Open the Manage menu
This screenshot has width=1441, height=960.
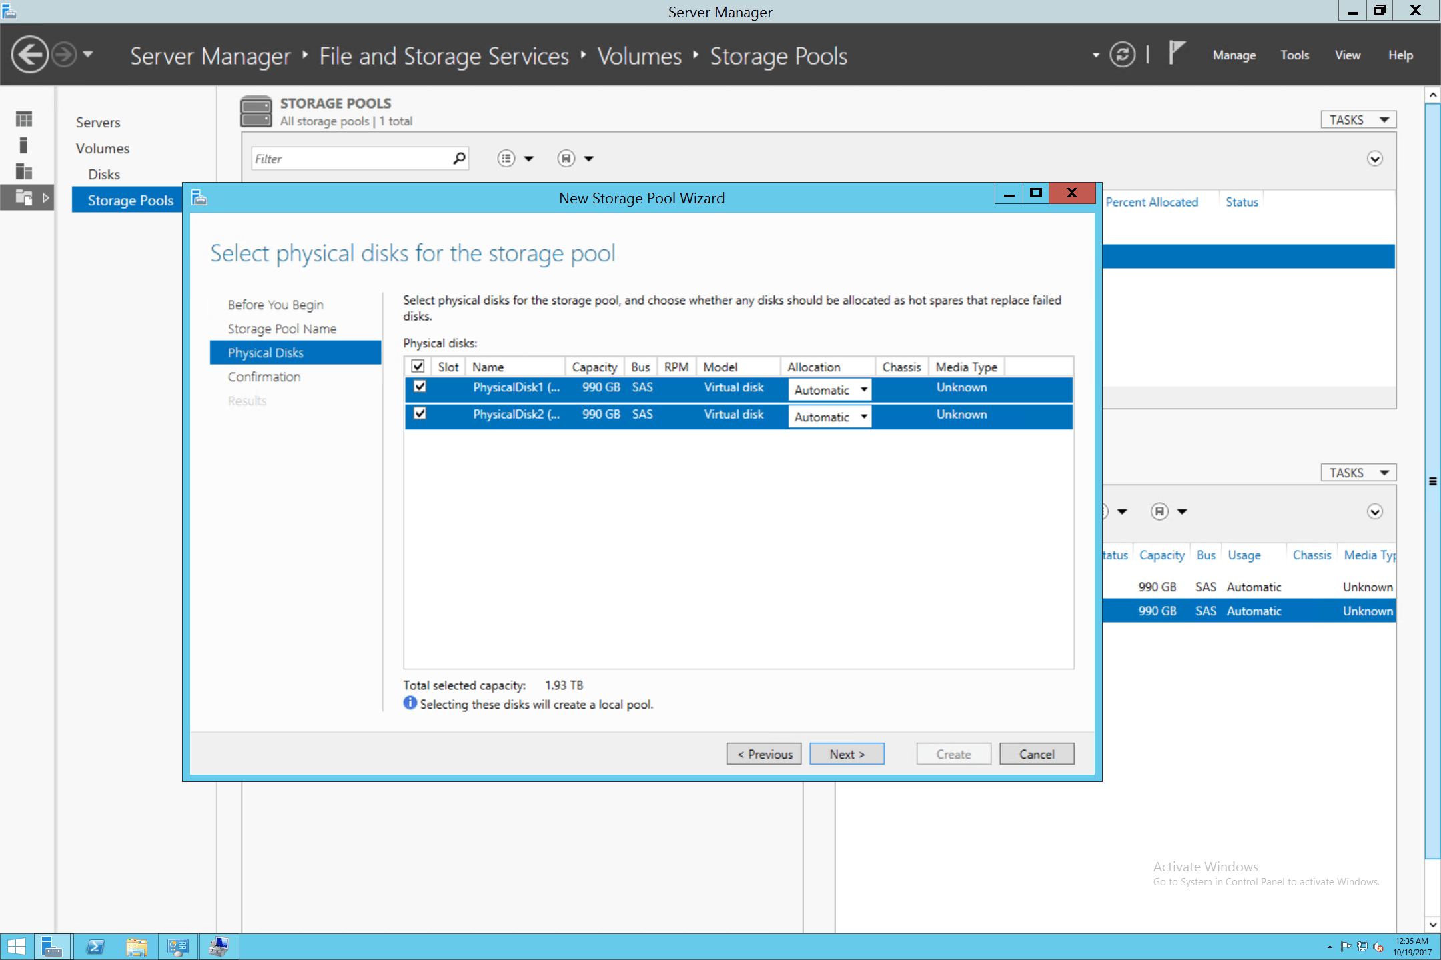coord(1234,55)
